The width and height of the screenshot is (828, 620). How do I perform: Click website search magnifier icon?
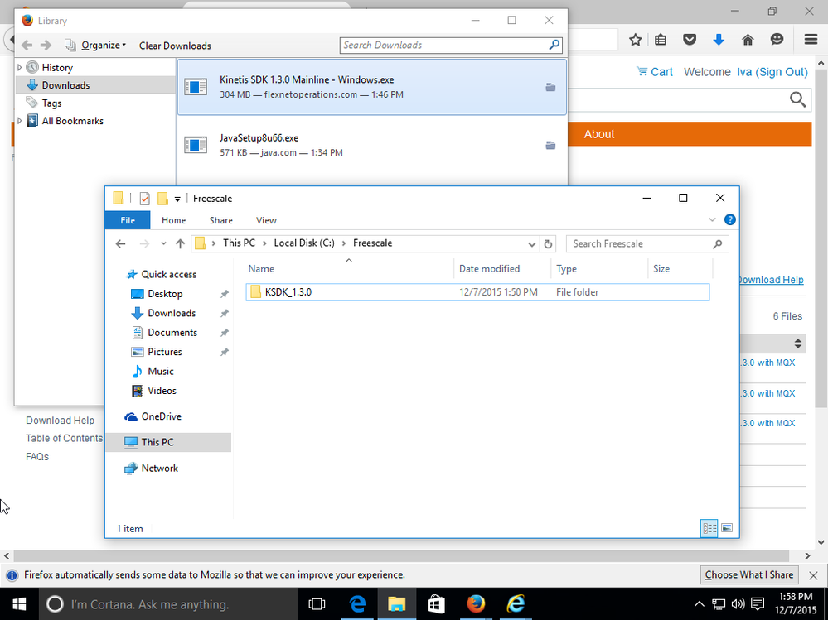pyautogui.click(x=797, y=99)
